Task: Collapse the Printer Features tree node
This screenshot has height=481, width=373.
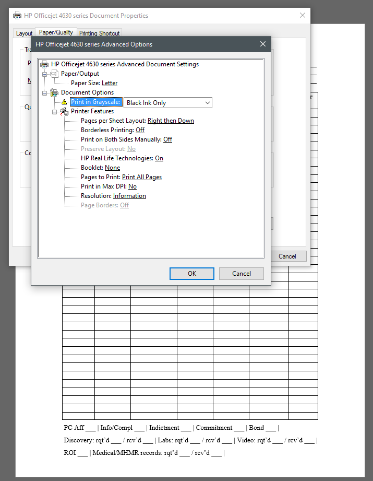Action: pos(55,111)
